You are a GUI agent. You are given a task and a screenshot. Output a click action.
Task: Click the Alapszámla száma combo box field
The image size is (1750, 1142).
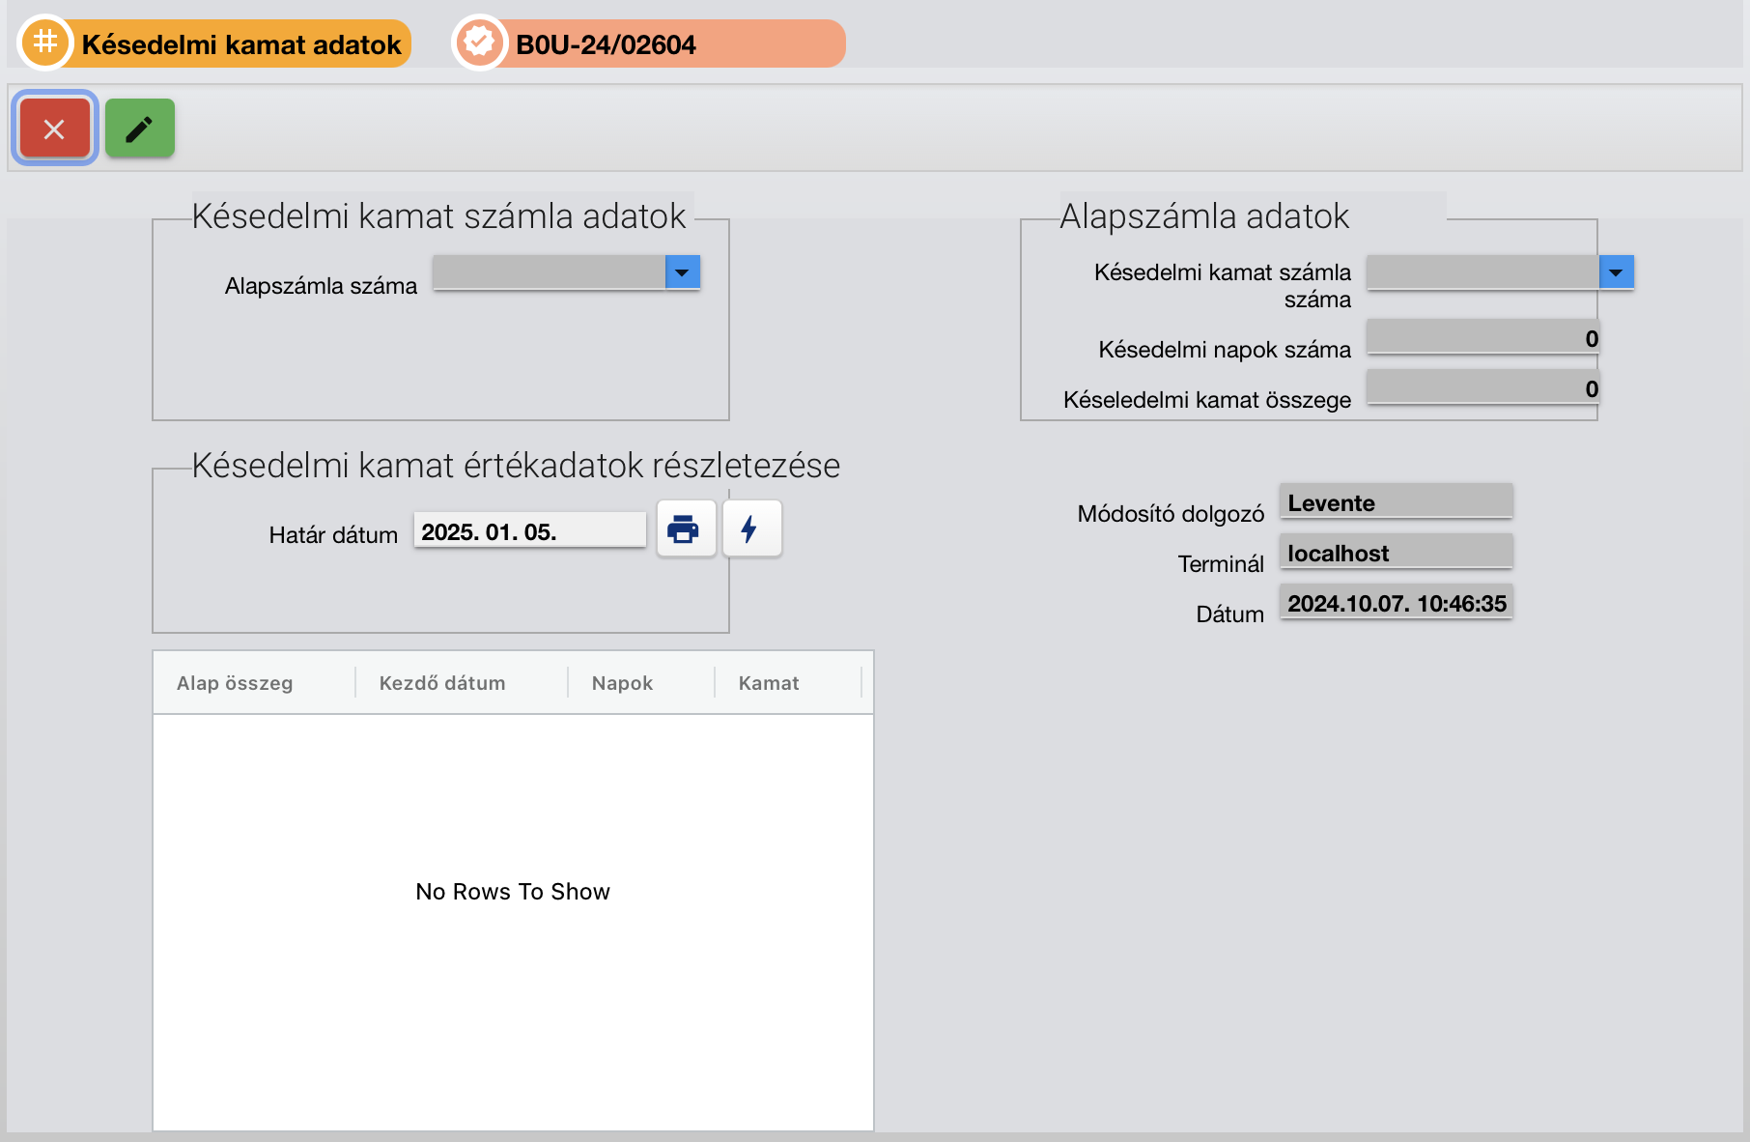coord(550,272)
